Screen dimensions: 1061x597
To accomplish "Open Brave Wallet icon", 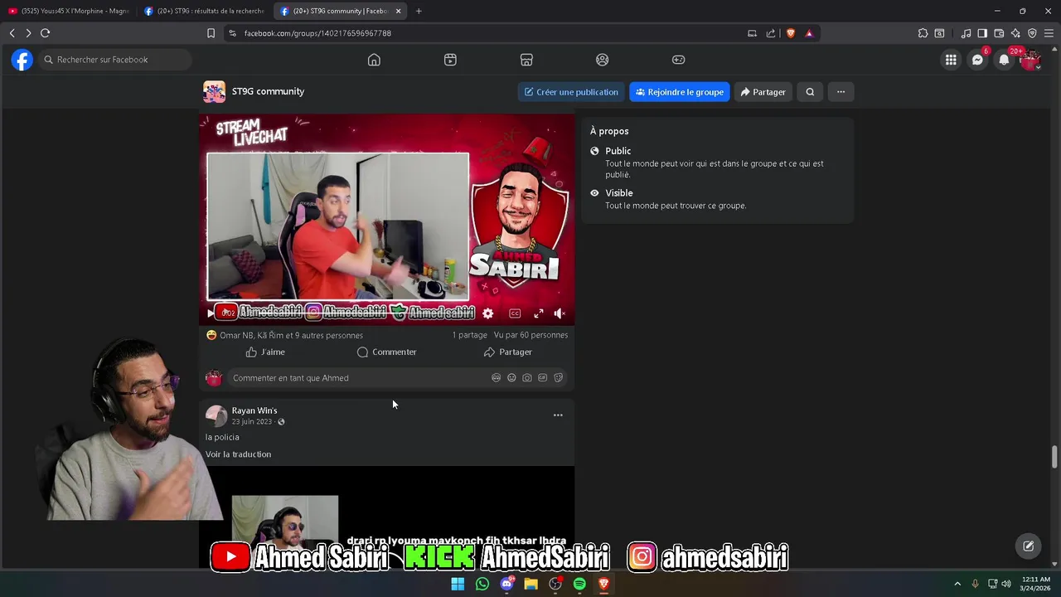I will (999, 33).
